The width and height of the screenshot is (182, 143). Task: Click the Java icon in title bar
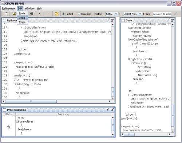(3, 3)
